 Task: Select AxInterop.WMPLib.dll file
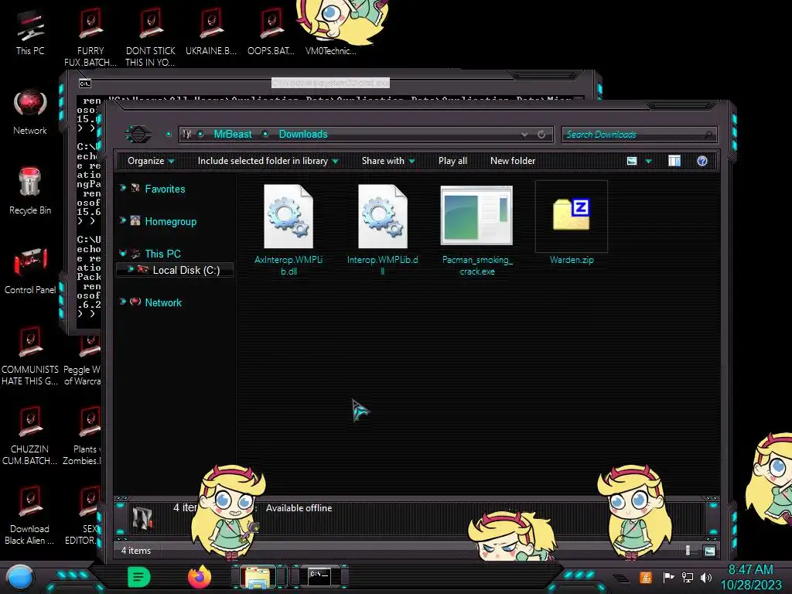[288, 230]
